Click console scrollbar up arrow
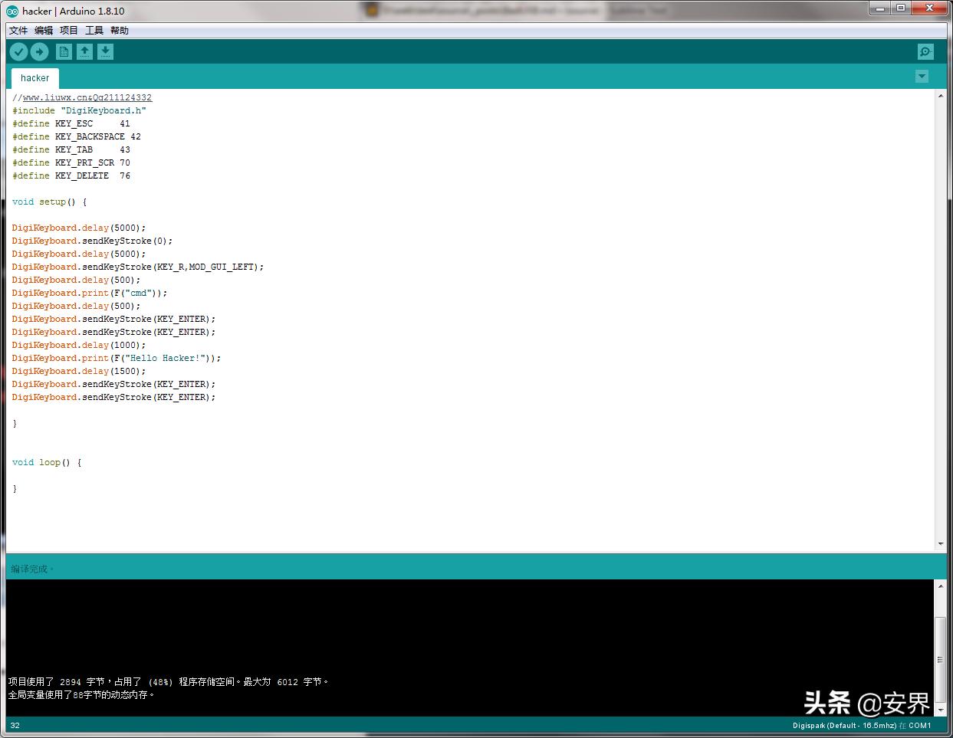This screenshot has height=738, width=953. click(941, 586)
